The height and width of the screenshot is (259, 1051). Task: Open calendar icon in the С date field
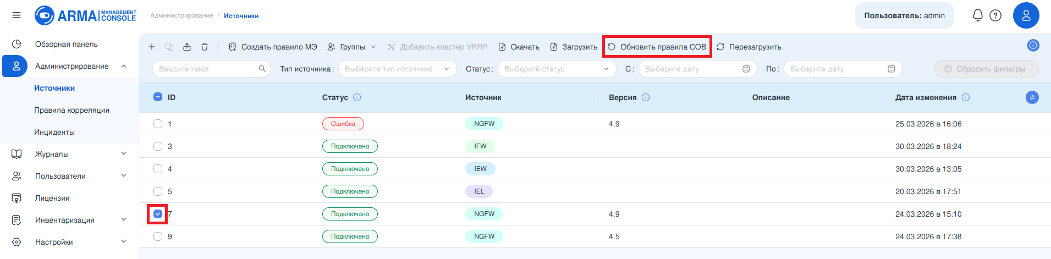click(x=746, y=69)
